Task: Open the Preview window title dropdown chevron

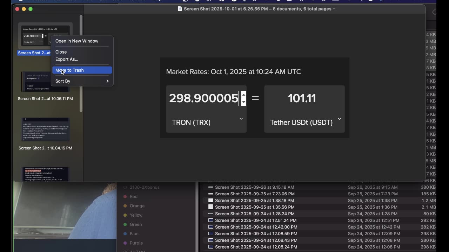Action: click(x=334, y=9)
